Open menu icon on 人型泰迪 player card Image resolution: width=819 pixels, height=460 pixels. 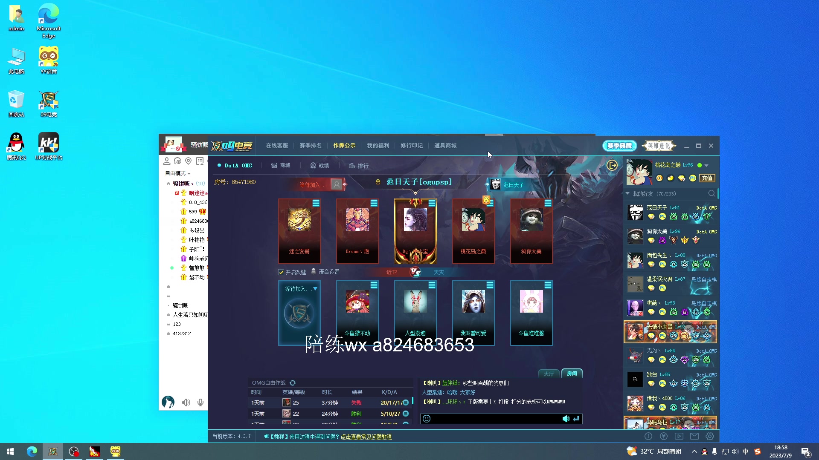[x=432, y=285]
